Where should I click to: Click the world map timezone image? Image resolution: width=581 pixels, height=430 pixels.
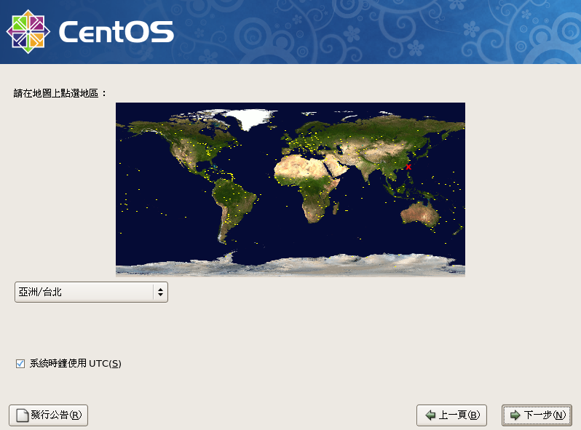click(x=290, y=189)
